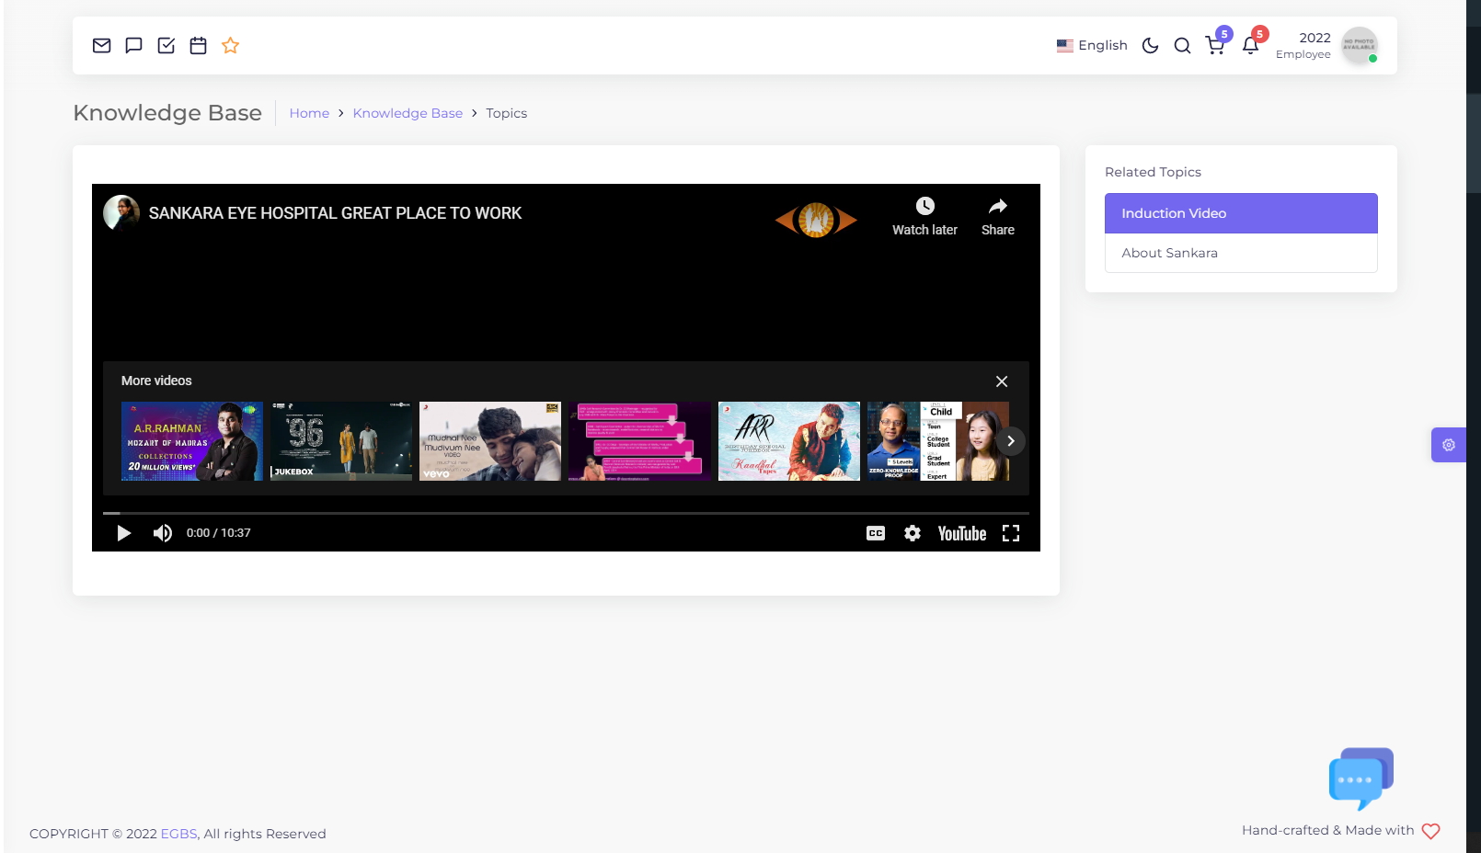Click the video progress bar
The width and height of the screenshot is (1481, 853).
tap(565, 513)
